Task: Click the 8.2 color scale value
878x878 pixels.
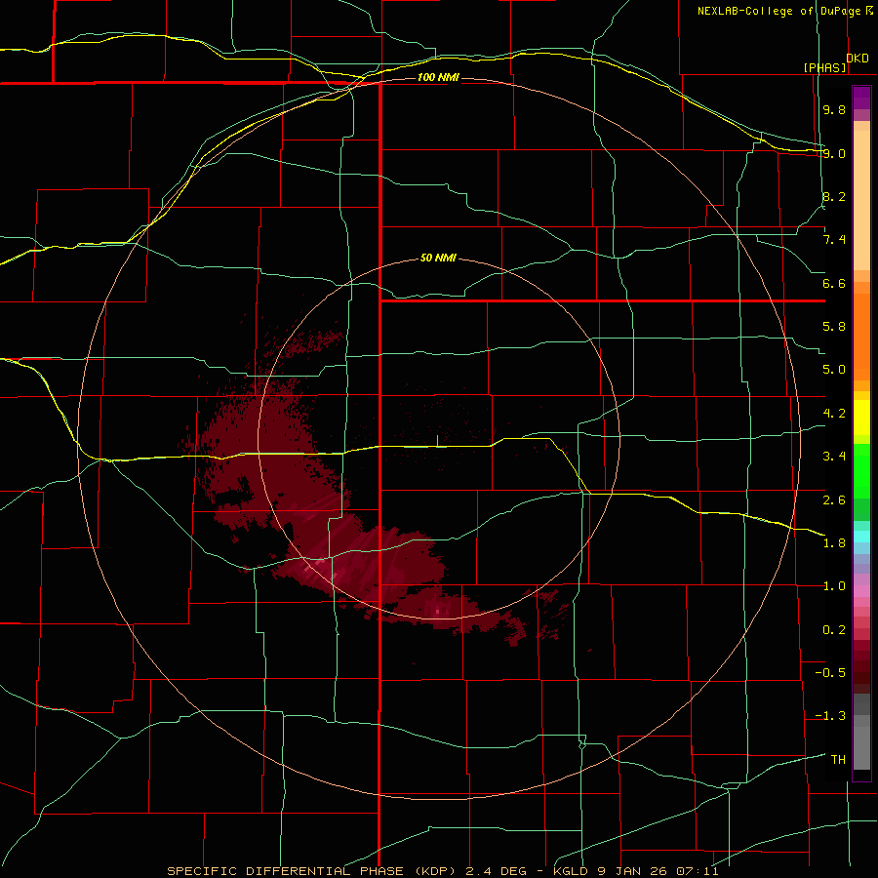Action: [834, 196]
